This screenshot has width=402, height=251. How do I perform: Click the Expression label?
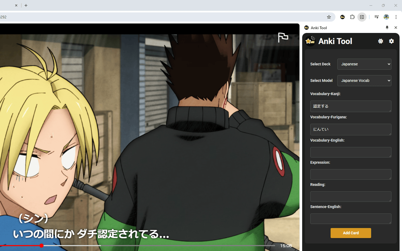[320, 163]
